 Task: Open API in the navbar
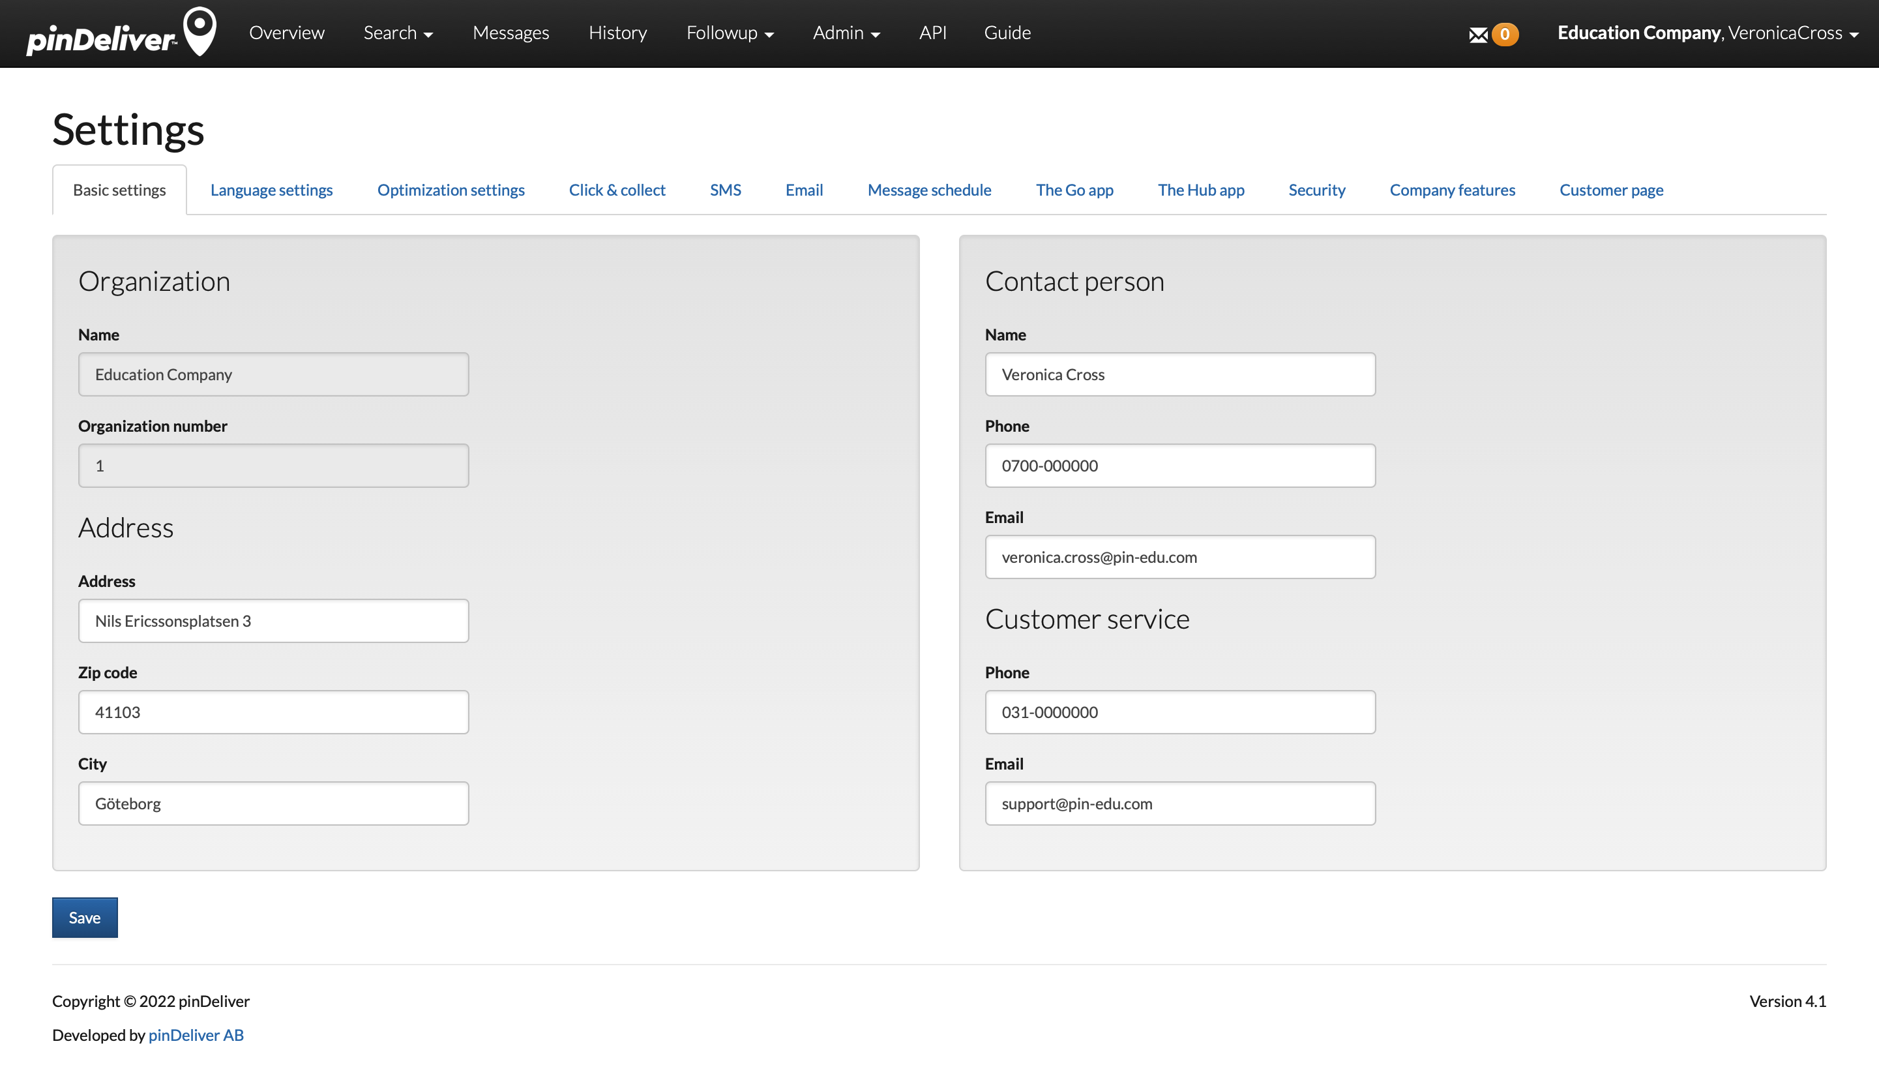(x=932, y=33)
